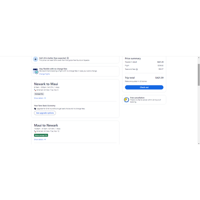Click American Airlines logo on Newark to Maui

(35, 90)
